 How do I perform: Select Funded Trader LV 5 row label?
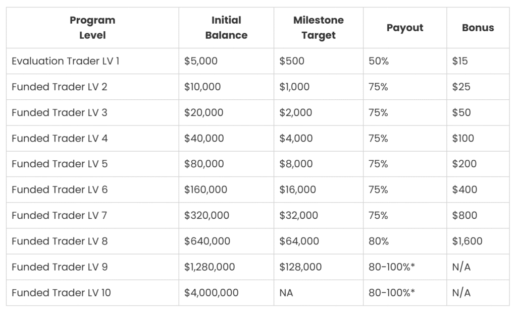click(60, 164)
